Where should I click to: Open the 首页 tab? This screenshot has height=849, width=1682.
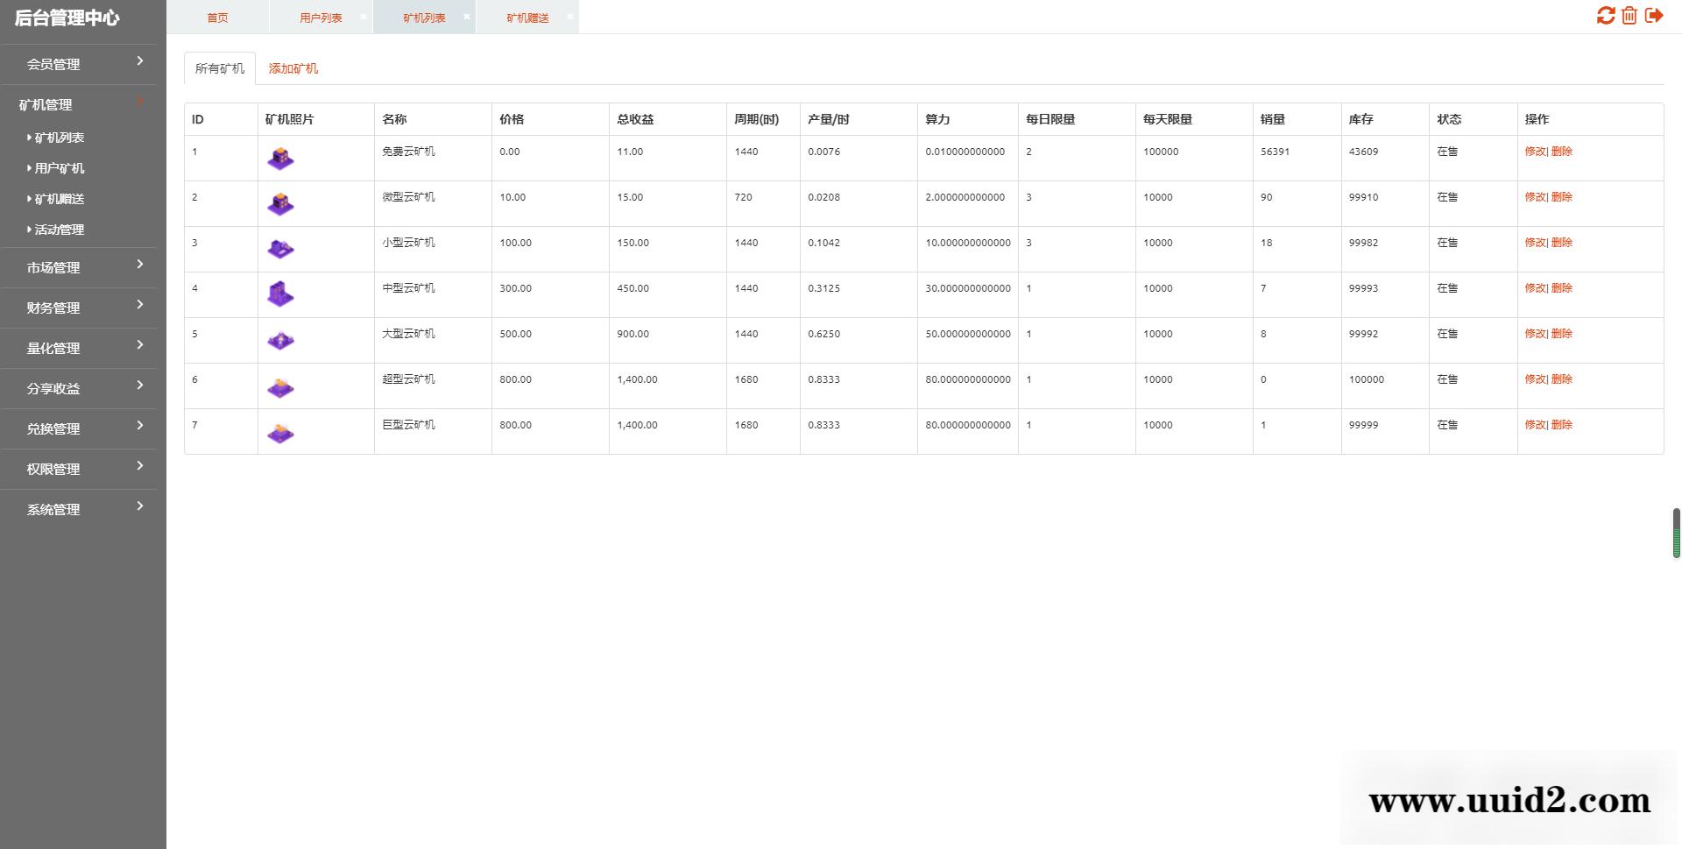click(217, 18)
